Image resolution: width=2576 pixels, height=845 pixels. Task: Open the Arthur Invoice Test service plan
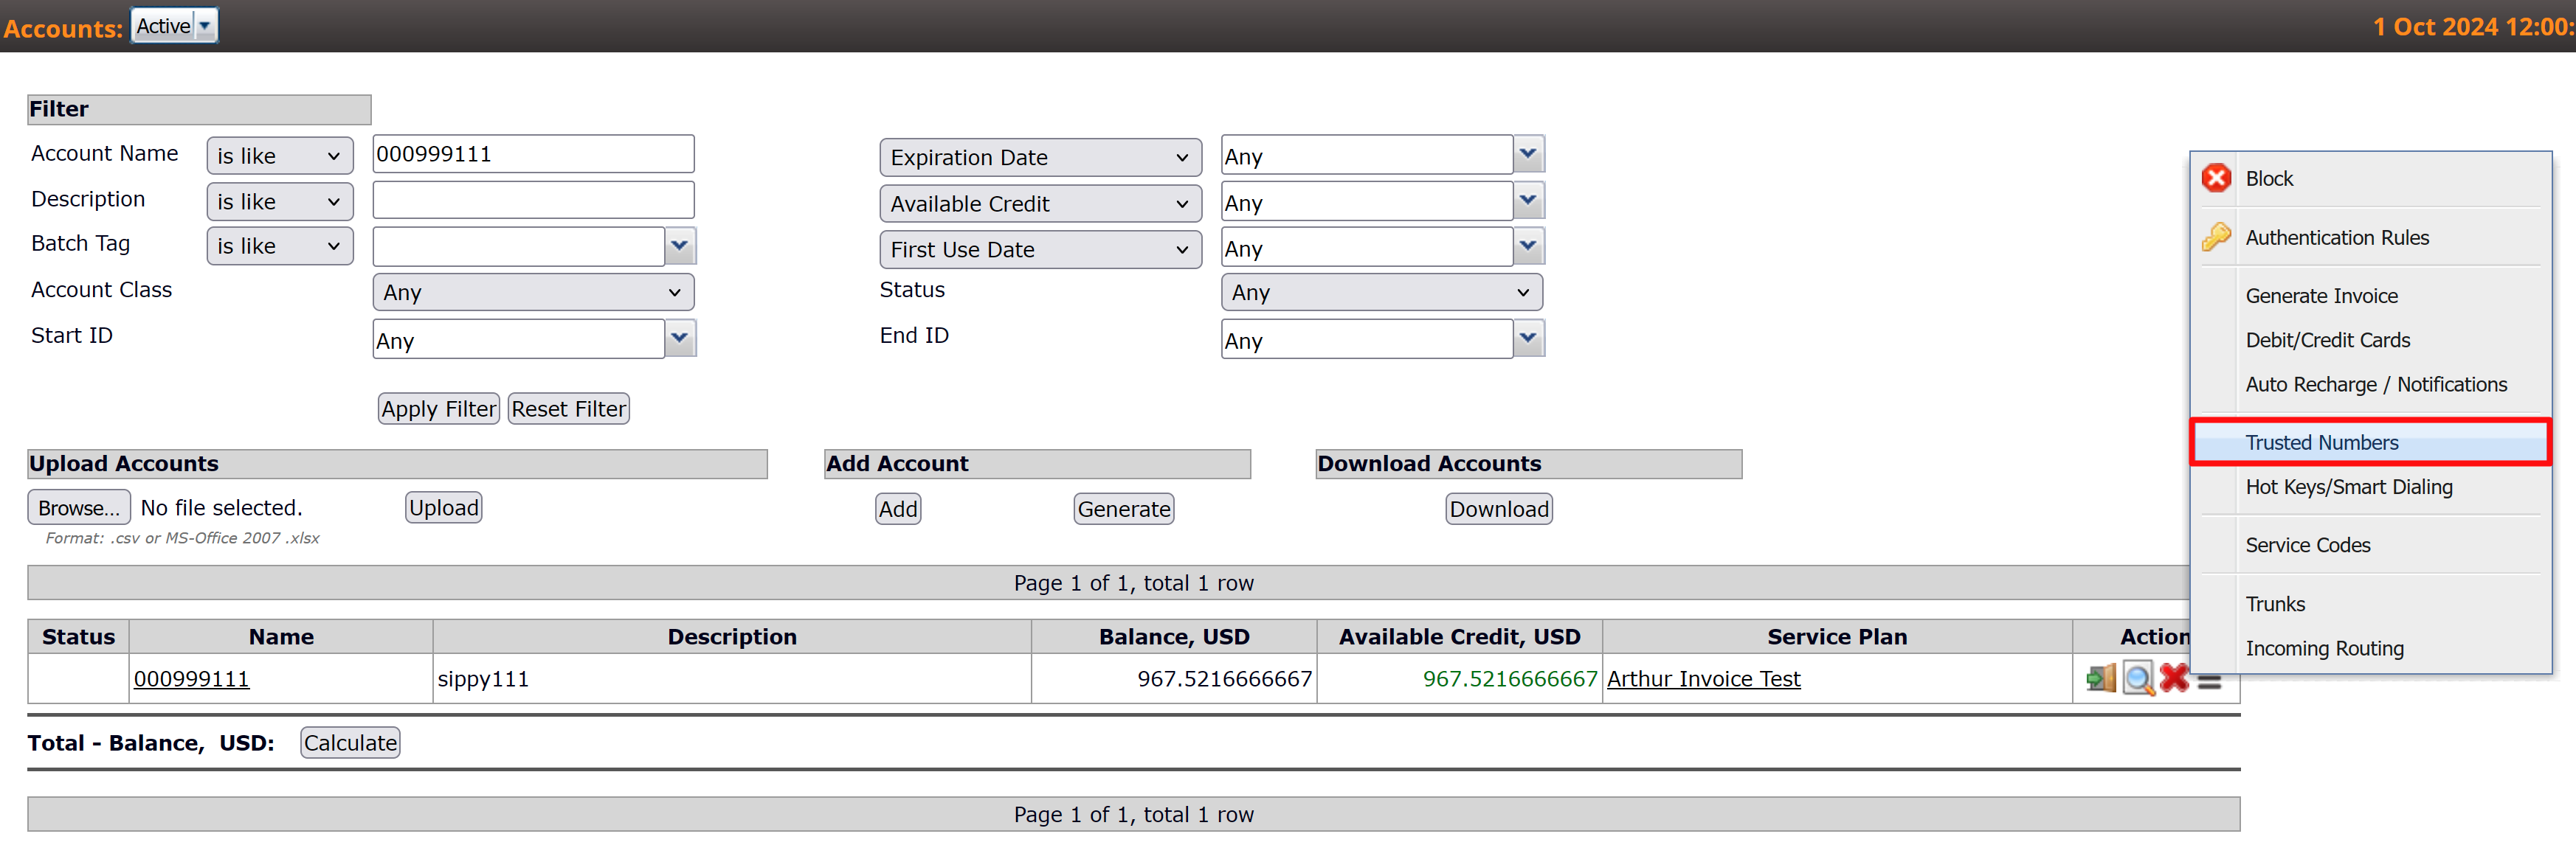(1703, 679)
